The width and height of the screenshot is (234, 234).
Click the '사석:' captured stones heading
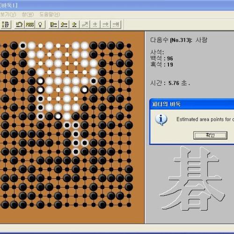pos(157,52)
